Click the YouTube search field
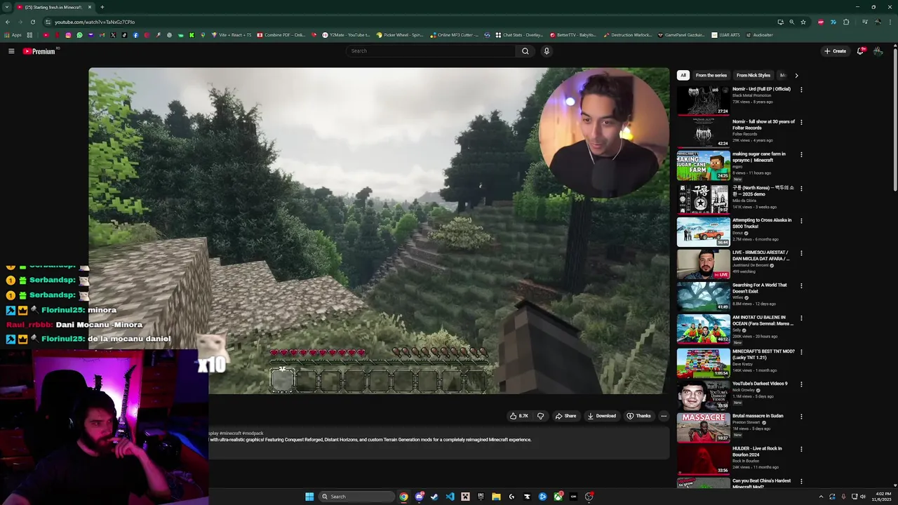This screenshot has height=505, width=898. click(431, 51)
